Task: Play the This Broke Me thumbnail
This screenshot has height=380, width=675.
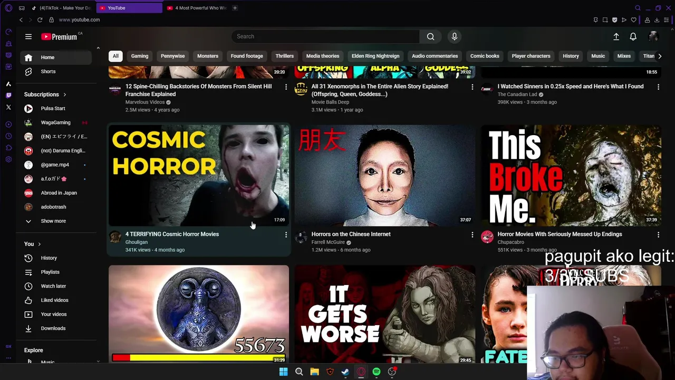Action: [x=571, y=175]
